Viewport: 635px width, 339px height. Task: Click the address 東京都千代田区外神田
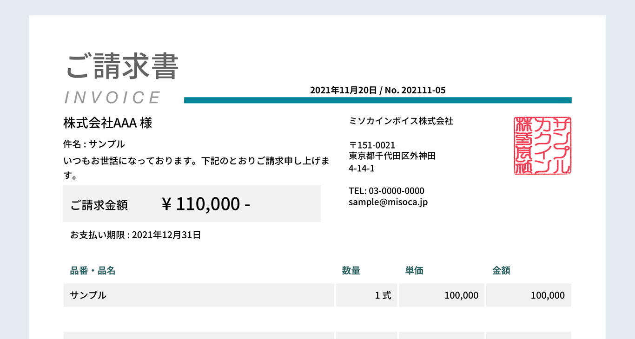click(392, 156)
